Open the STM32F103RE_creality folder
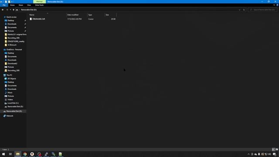This screenshot has width=279, height=157. (16, 41)
